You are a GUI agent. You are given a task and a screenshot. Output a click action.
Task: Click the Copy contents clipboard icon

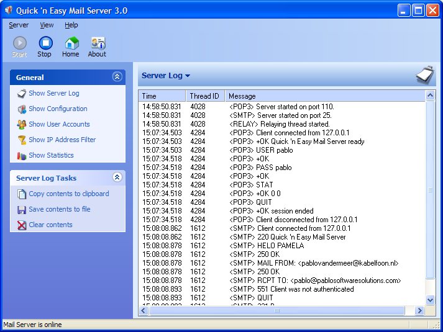click(22, 194)
